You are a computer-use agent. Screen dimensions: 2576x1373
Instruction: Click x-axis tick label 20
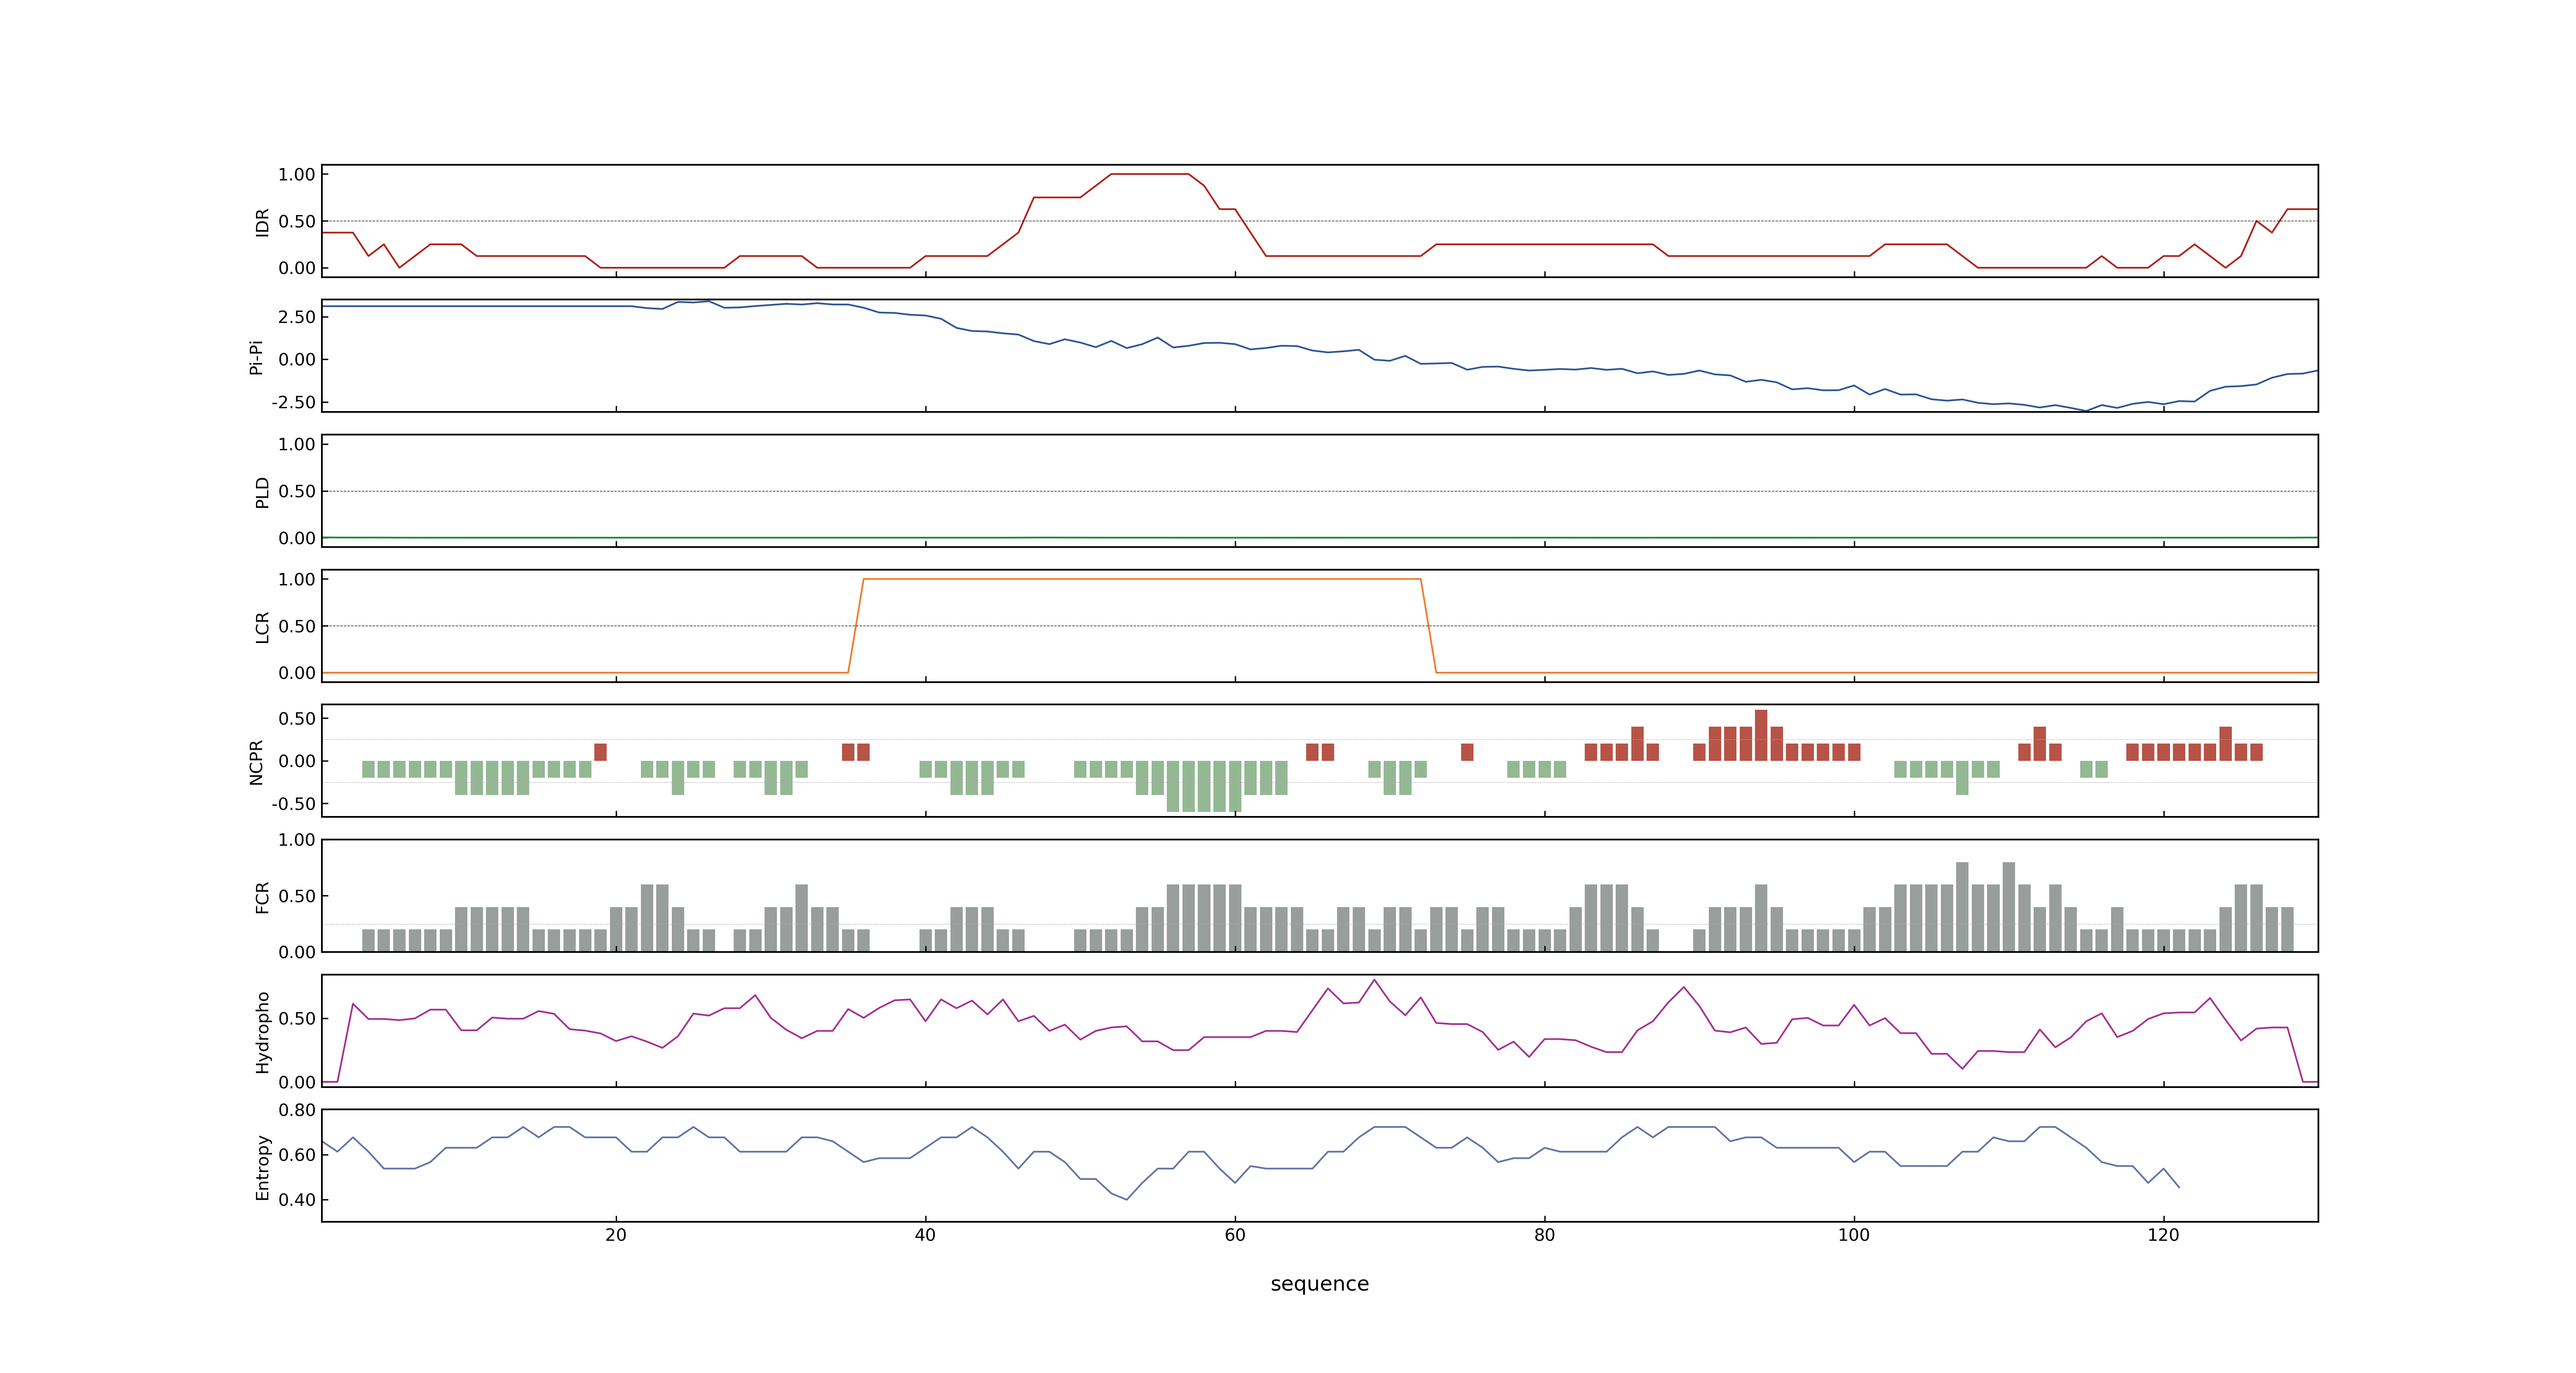[x=616, y=1235]
